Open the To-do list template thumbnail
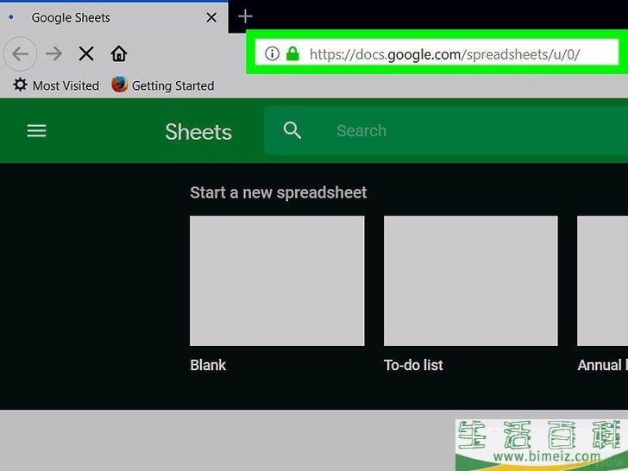628x471 pixels. coord(471,280)
